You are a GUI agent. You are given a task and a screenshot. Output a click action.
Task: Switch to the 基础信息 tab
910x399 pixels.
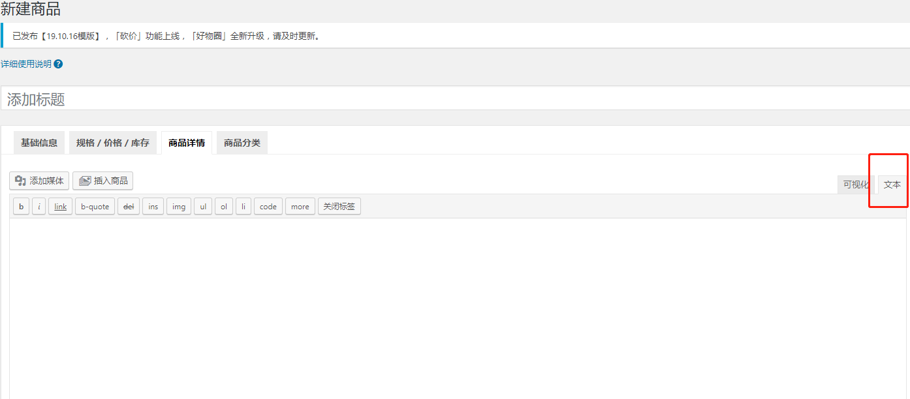[39, 143]
